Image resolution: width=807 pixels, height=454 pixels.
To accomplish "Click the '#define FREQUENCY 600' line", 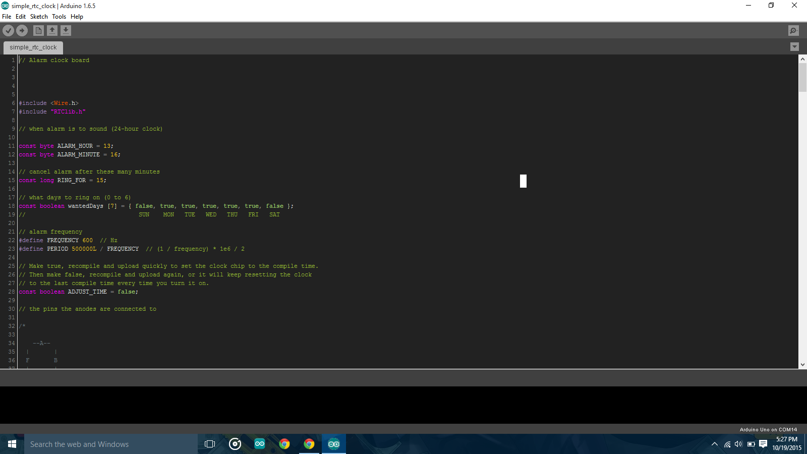I will (x=68, y=240).
